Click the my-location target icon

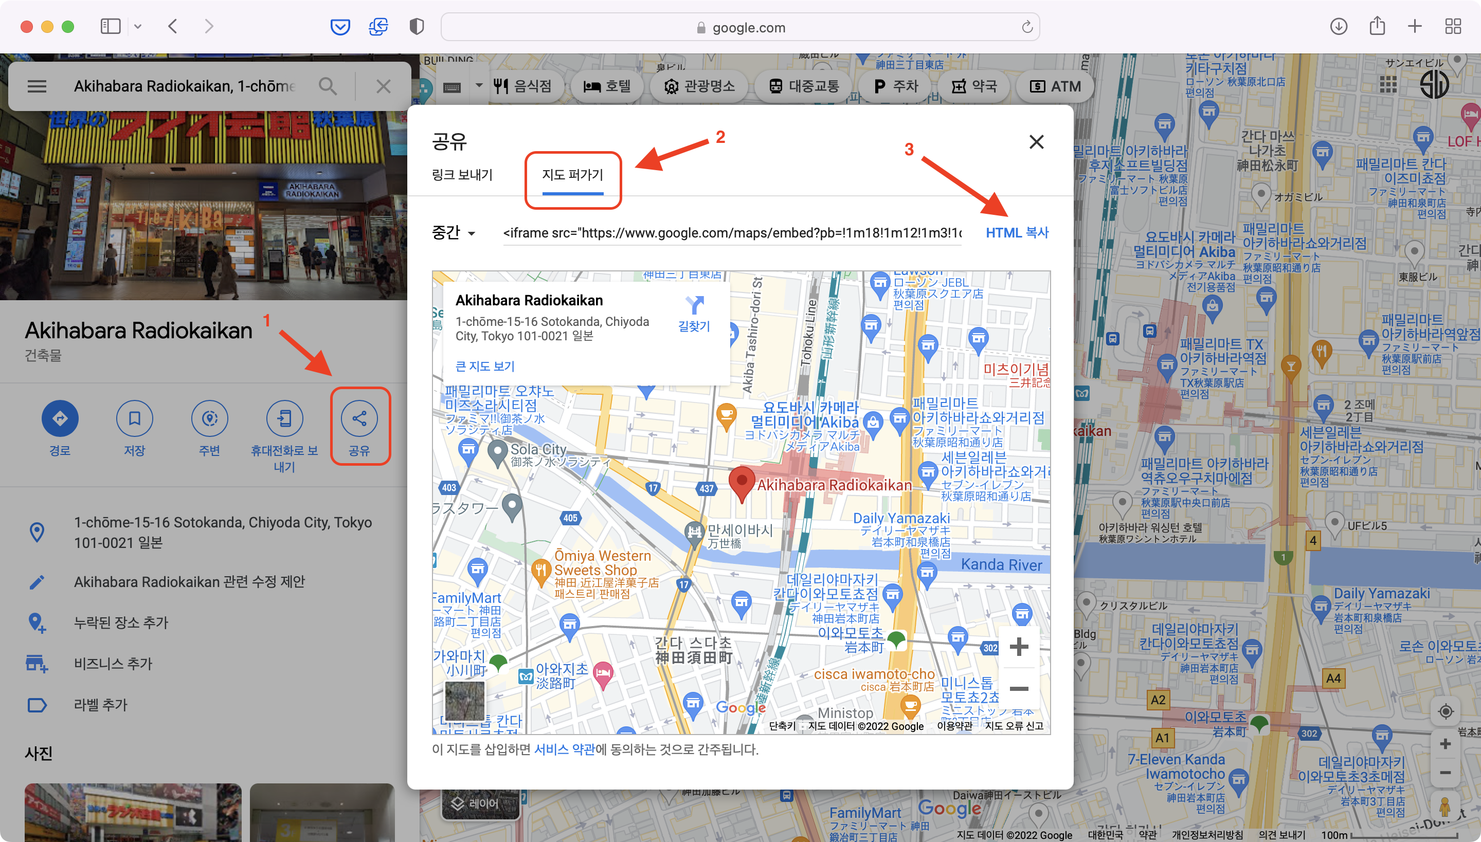(1445, 711)
